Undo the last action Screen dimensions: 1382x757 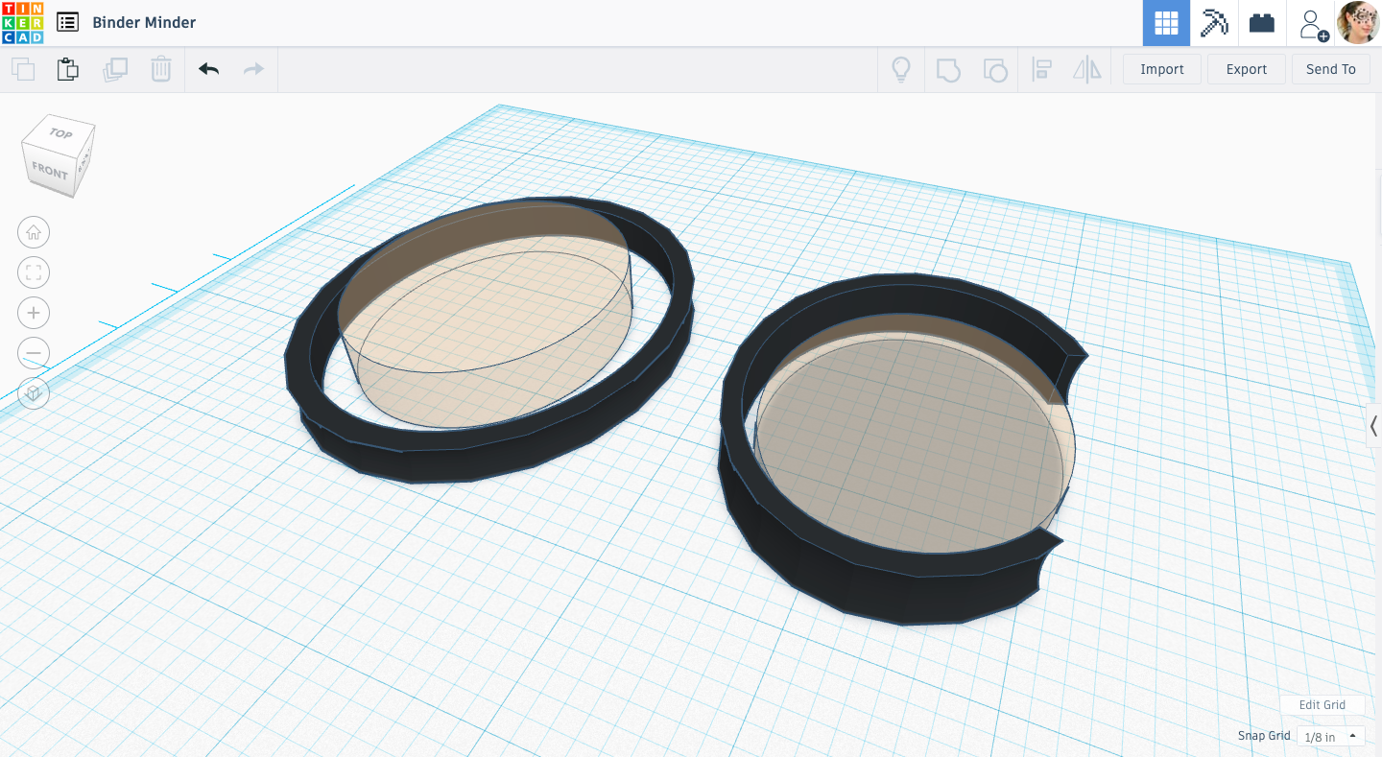(x=208, y=69)
